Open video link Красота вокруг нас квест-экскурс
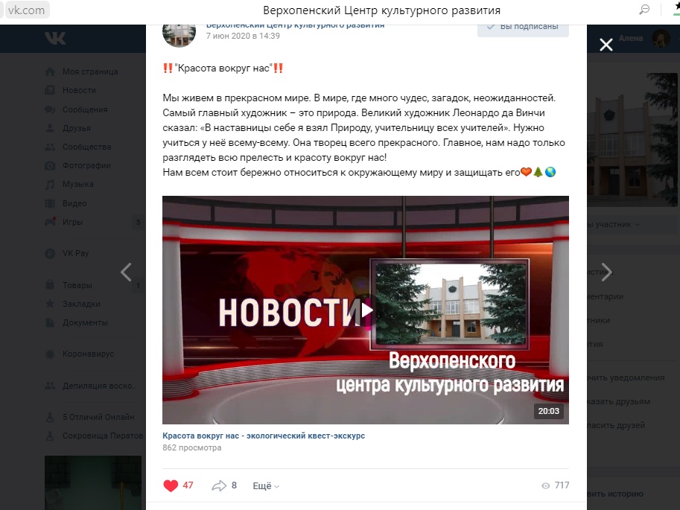680x510 pixels. point(264,436)
